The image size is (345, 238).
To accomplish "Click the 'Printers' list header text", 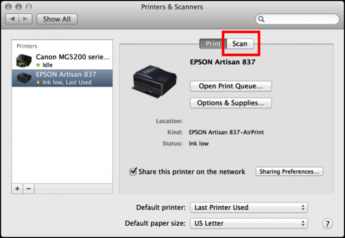I will coord(27,46).
